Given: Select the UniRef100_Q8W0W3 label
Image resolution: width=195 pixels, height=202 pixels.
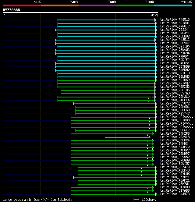Looking at the screenshot, I should 175,50.
